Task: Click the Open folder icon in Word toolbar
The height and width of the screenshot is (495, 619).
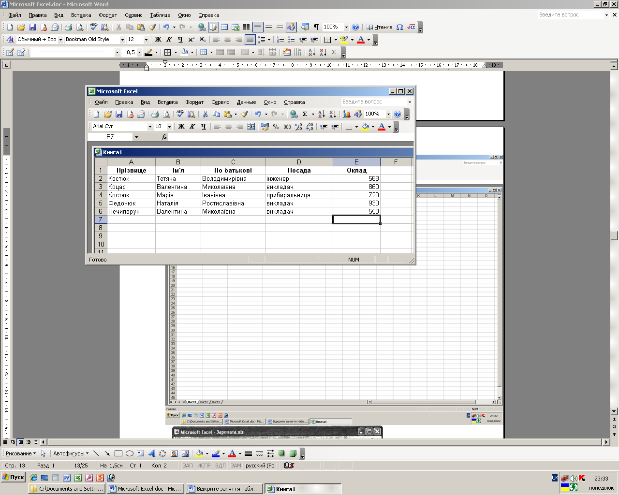Action: tap(21, 27)
